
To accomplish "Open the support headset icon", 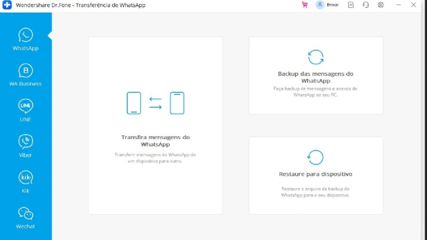I will coord(366,5).
